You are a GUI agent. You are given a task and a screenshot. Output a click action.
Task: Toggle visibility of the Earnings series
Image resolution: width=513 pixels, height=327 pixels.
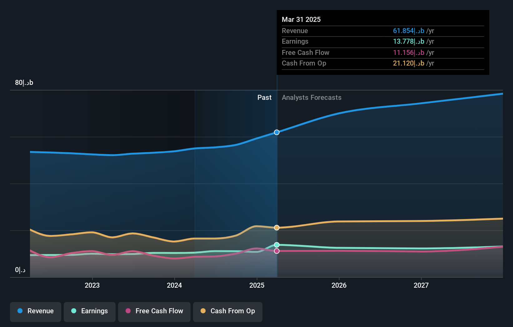[x=89, y=311]
